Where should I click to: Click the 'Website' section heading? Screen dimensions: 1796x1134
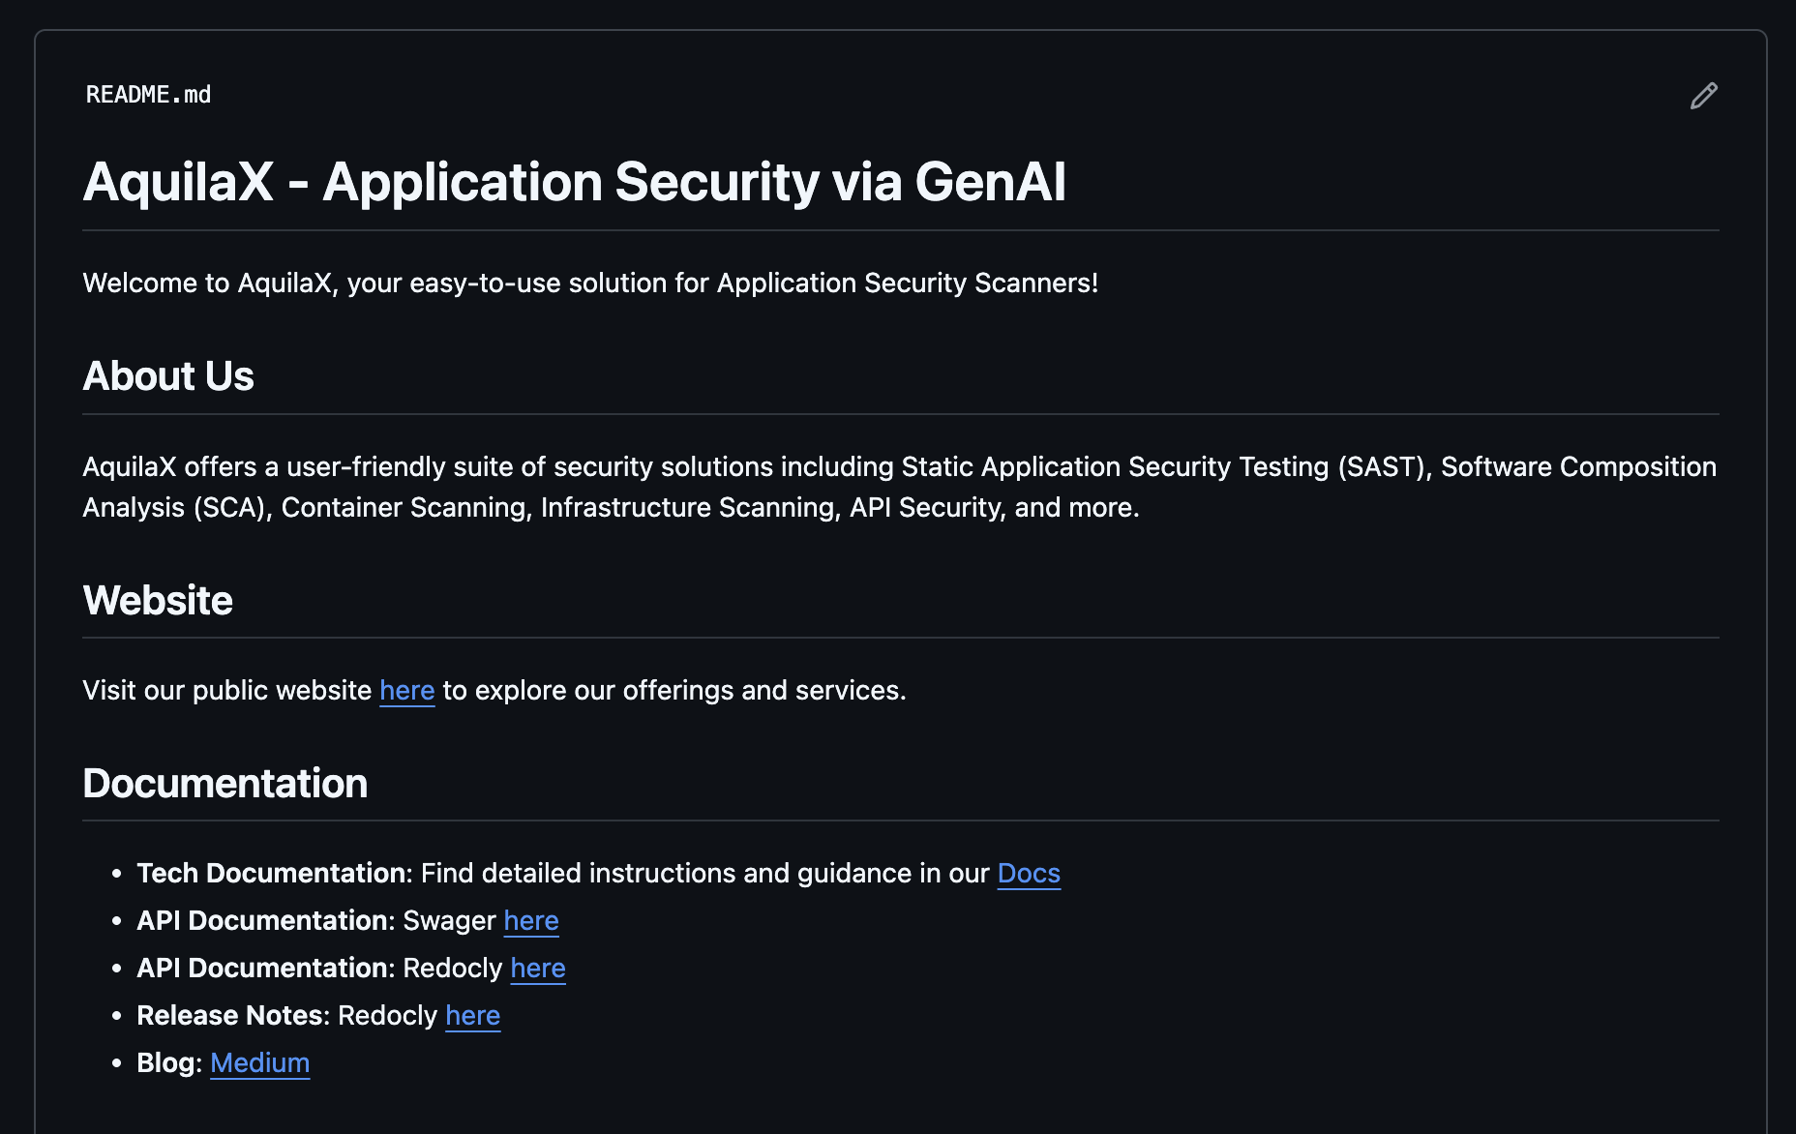(x=158, y=601)
